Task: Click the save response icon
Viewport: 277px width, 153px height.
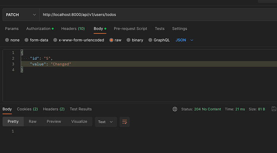Action: click(x=274, y=109)
